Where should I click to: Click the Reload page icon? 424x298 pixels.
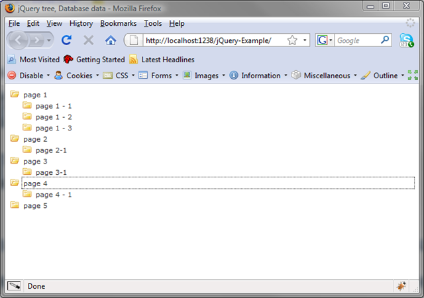click(66, 40)
